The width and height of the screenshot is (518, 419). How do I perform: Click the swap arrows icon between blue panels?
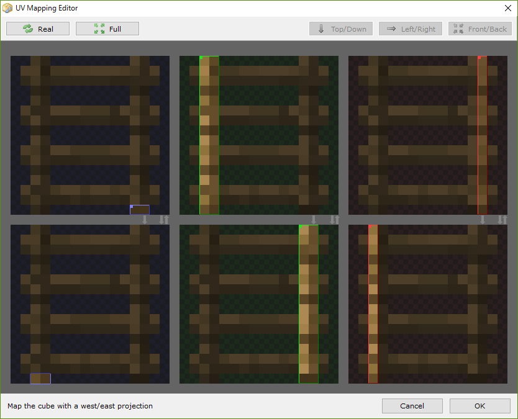164,220
